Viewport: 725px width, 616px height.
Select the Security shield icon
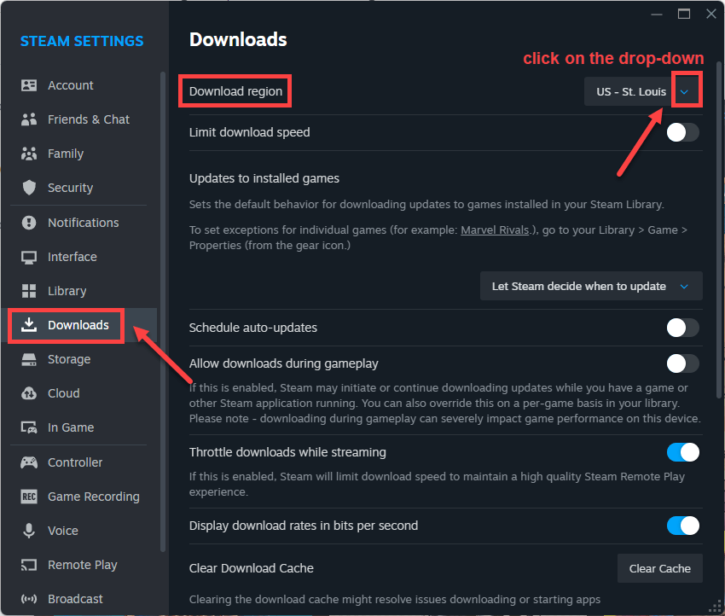29,188
